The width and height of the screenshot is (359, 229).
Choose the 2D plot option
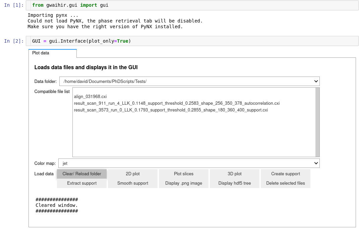coord(133,174)
